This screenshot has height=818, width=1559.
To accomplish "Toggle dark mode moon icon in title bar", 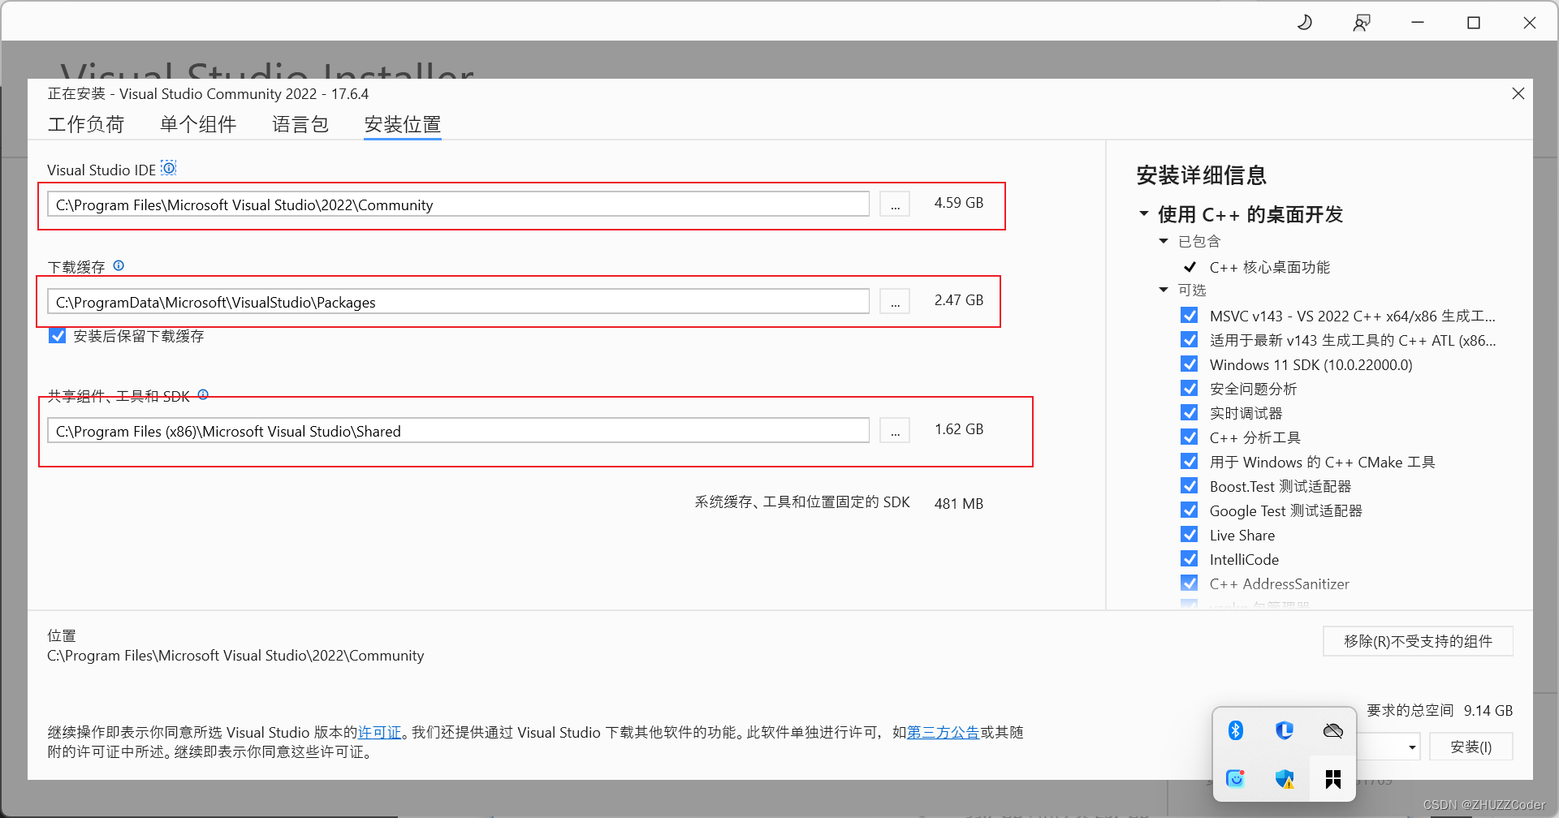I will click(x=1305, y=23).
